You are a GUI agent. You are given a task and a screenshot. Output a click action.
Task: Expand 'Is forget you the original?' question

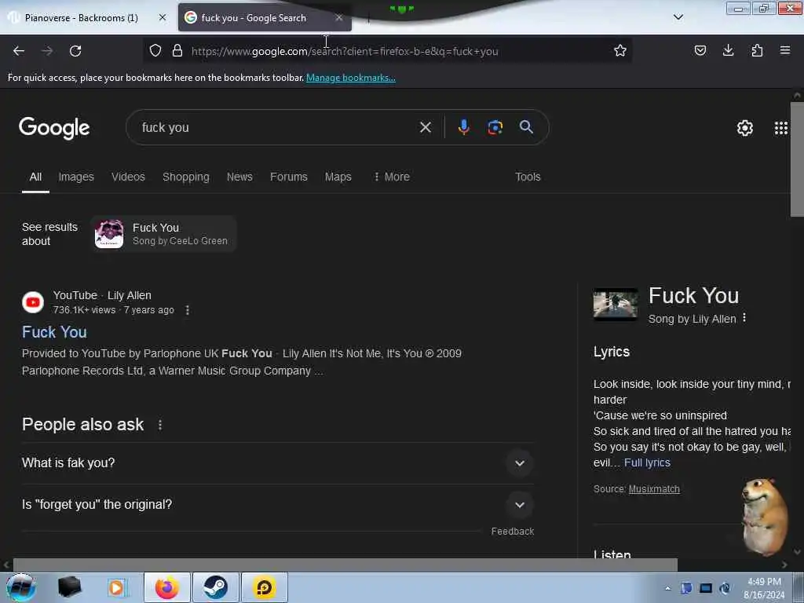click(277, 505)
